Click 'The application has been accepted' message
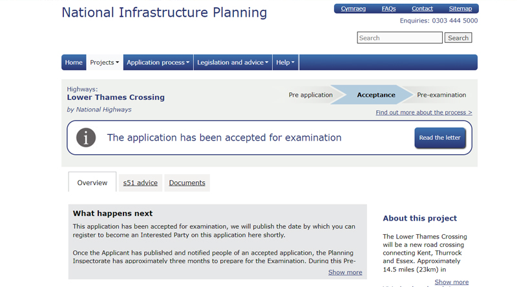 coord(224,137)
